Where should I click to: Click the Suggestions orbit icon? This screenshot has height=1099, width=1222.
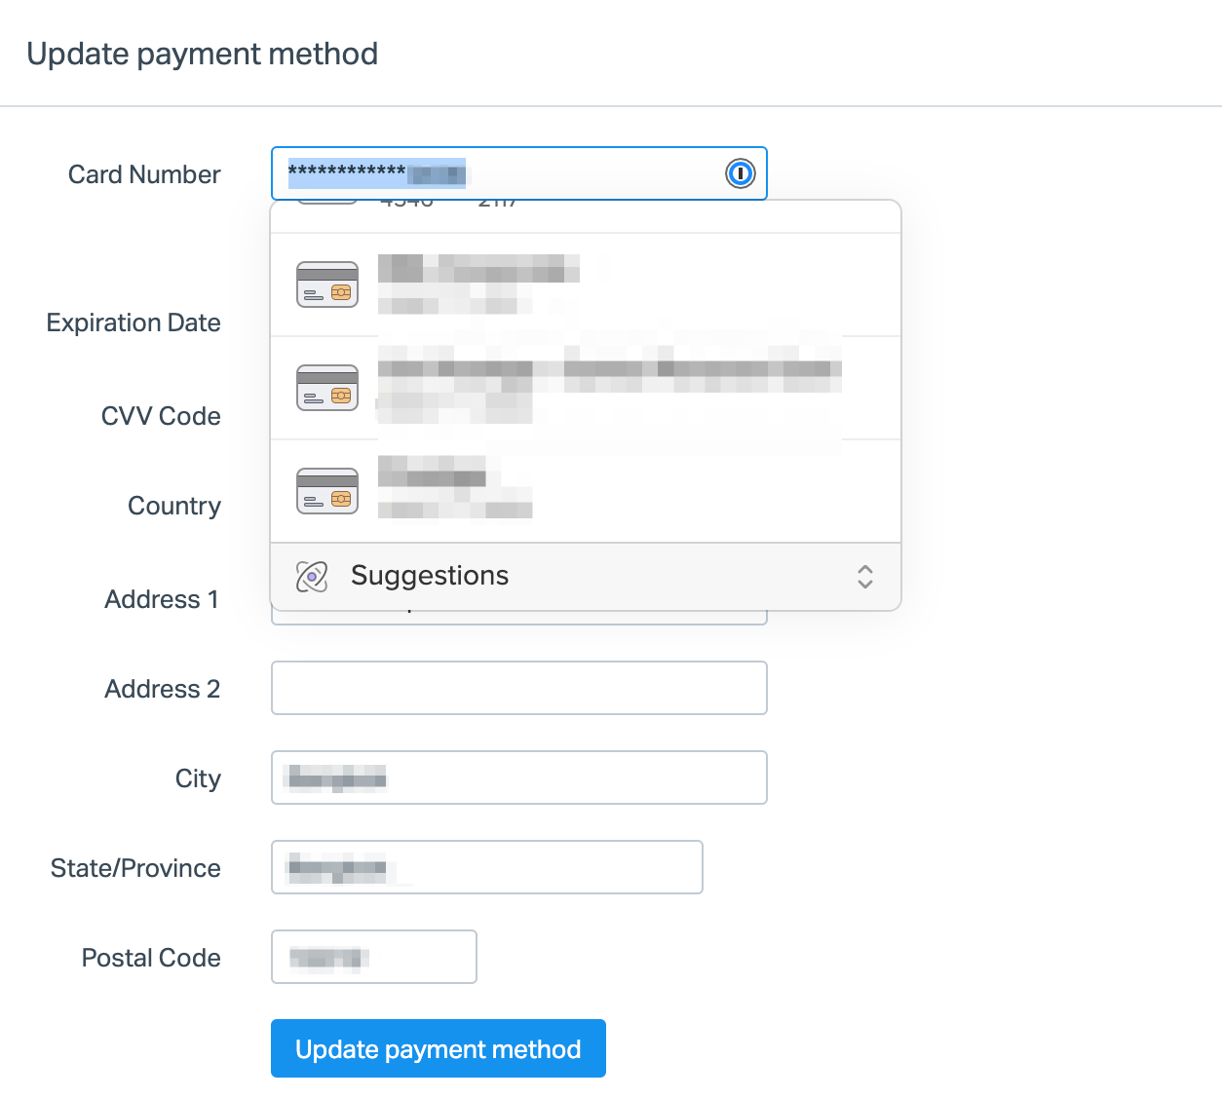312,577
